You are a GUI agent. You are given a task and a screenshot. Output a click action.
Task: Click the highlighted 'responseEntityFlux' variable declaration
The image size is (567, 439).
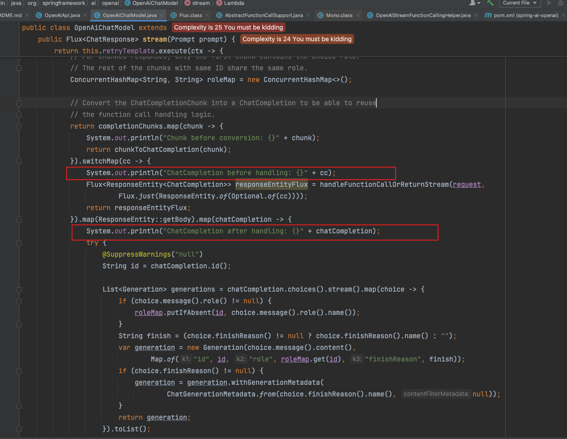click(x=272, y=185)
